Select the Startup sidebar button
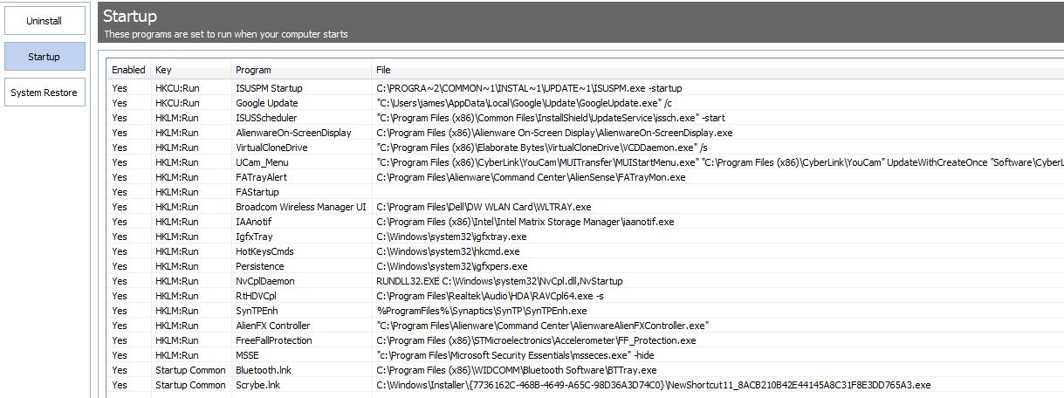This screenshot has height=398, width=1064. (x=45, y=57)
